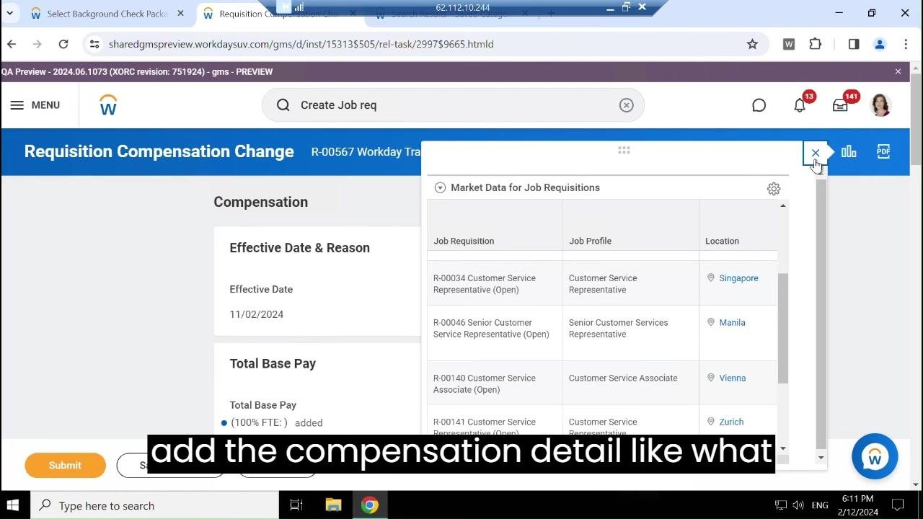923x519 pixels.
Task: Reload the page in Chrome
Action: point(63,44)
